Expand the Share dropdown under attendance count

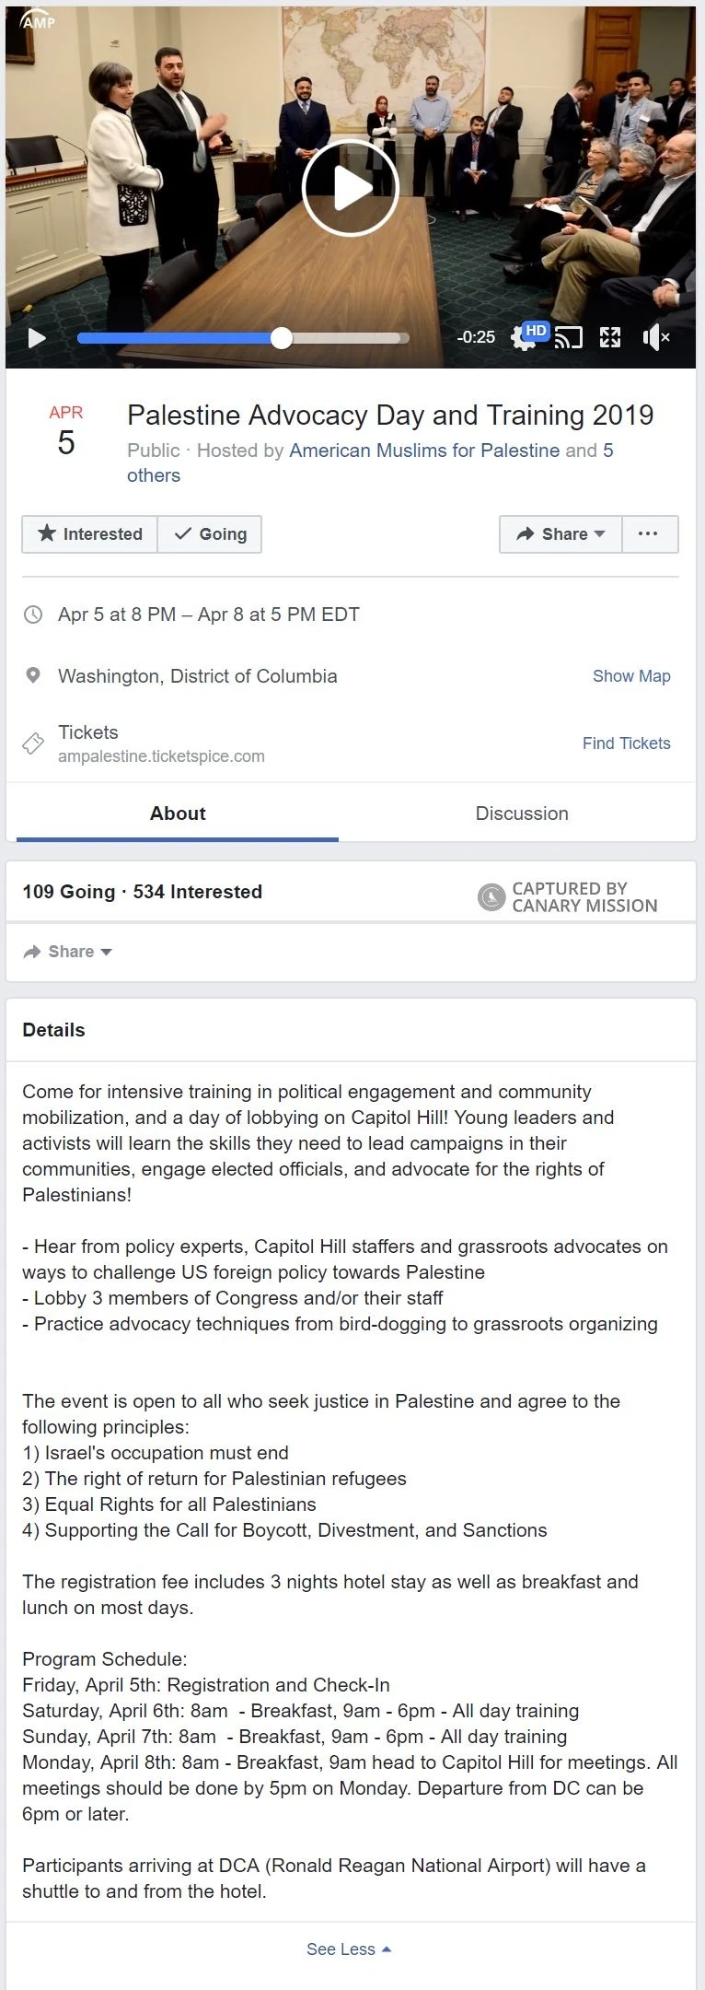click(68, 952)
